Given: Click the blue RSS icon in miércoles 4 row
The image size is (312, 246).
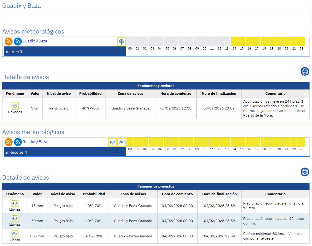Looking at the screenshot, I should (x=18, y=142).
